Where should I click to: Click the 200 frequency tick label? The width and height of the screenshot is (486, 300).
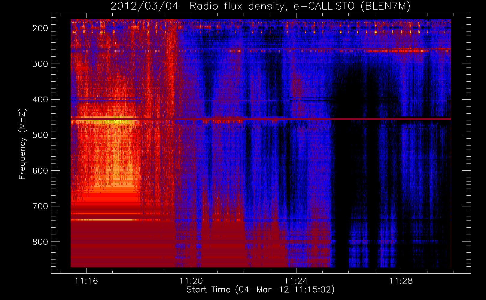pyautogui.click(x=40, y=28)
